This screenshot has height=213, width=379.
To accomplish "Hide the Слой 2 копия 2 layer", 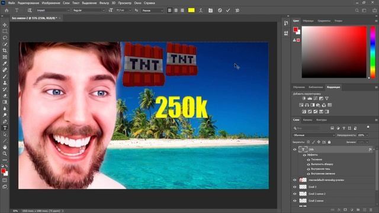I will pyautogui.click(x=295, y=193).
